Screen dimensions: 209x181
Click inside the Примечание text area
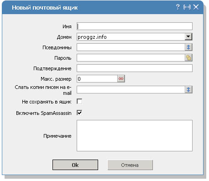pyautogui.click(x=135, y=135)
